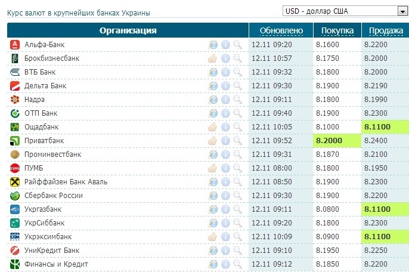Select Проминвестбанк name text
409x272 pixels.
tap(52, 154)
